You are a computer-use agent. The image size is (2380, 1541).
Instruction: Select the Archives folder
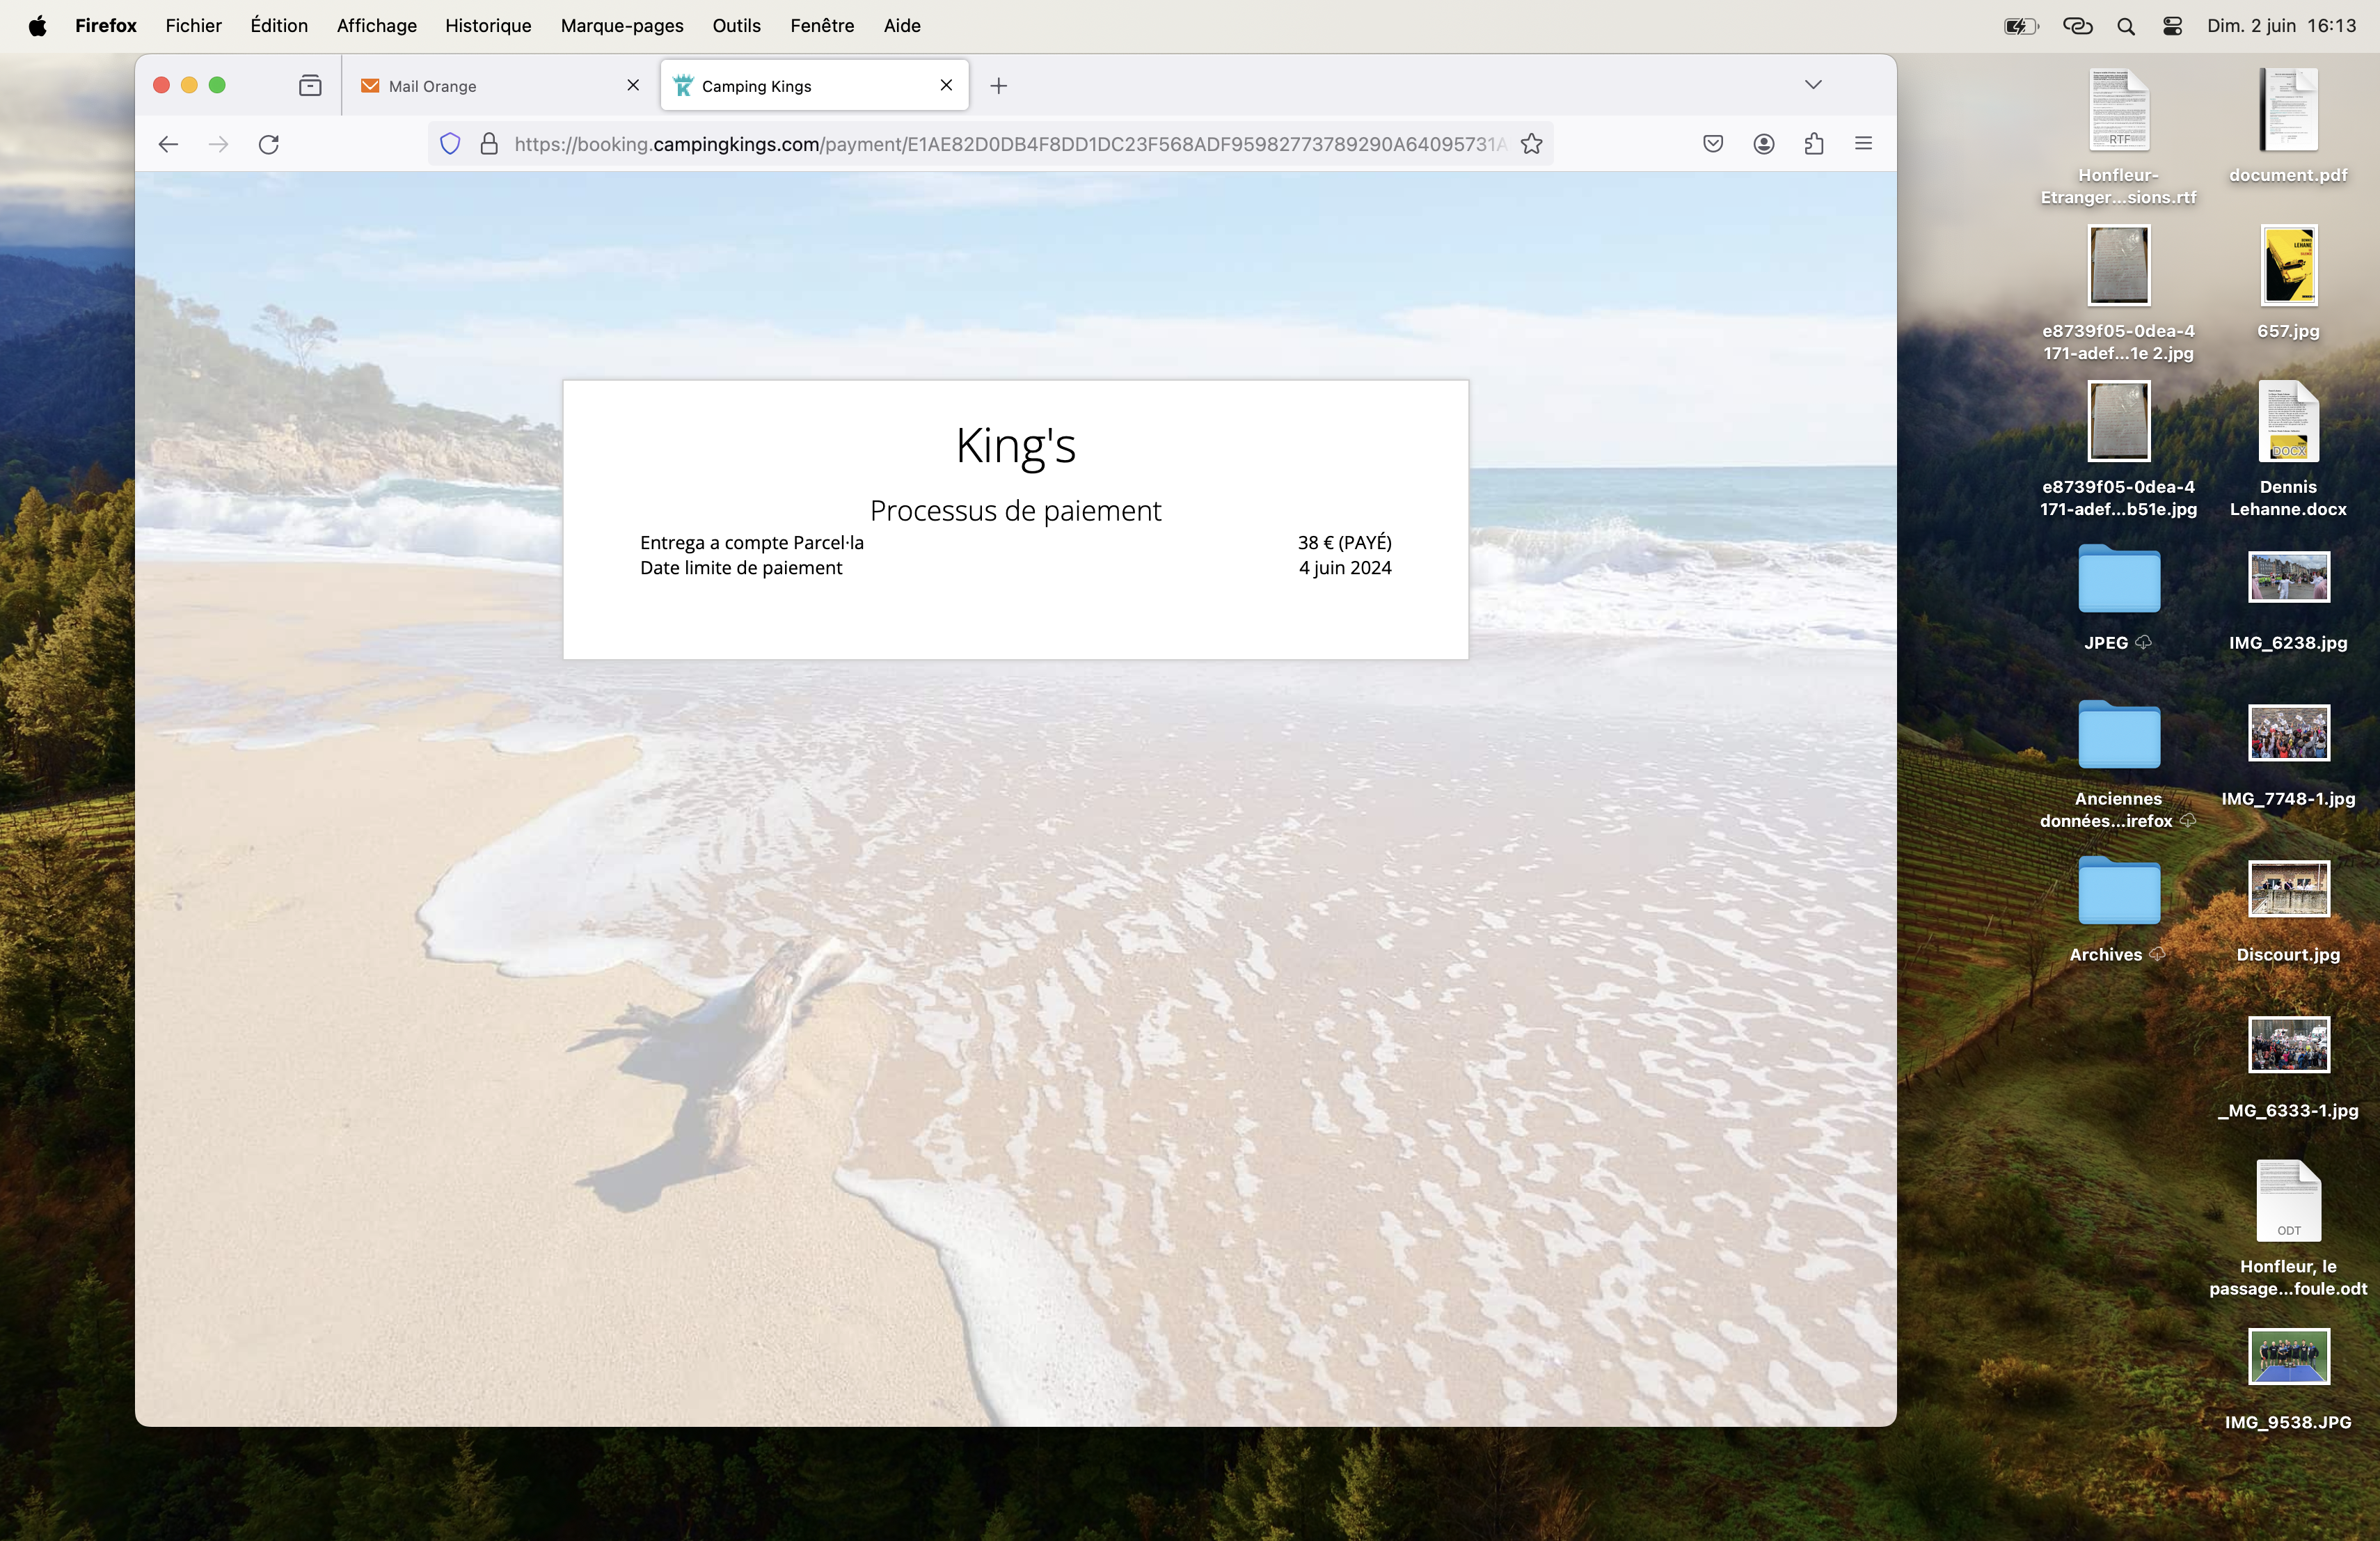(2118, 909)
